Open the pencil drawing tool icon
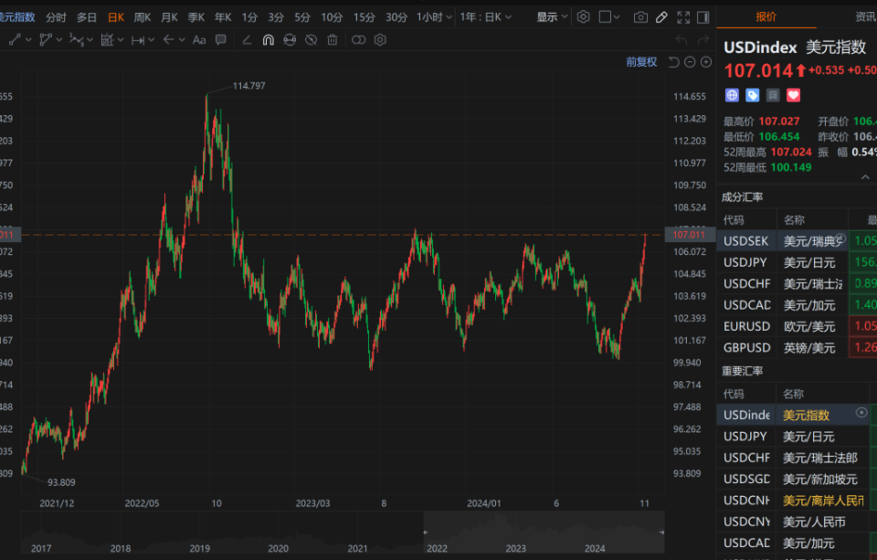 (x=661, y=17)
